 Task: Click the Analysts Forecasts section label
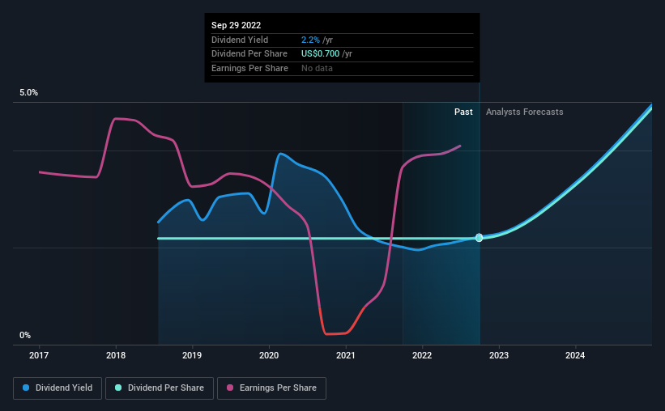(x=525, y=112)
